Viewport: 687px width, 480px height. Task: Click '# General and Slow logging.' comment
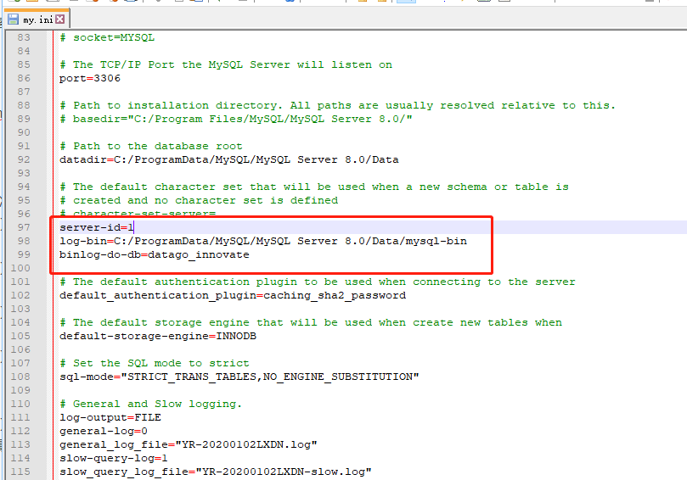point(150,404)
